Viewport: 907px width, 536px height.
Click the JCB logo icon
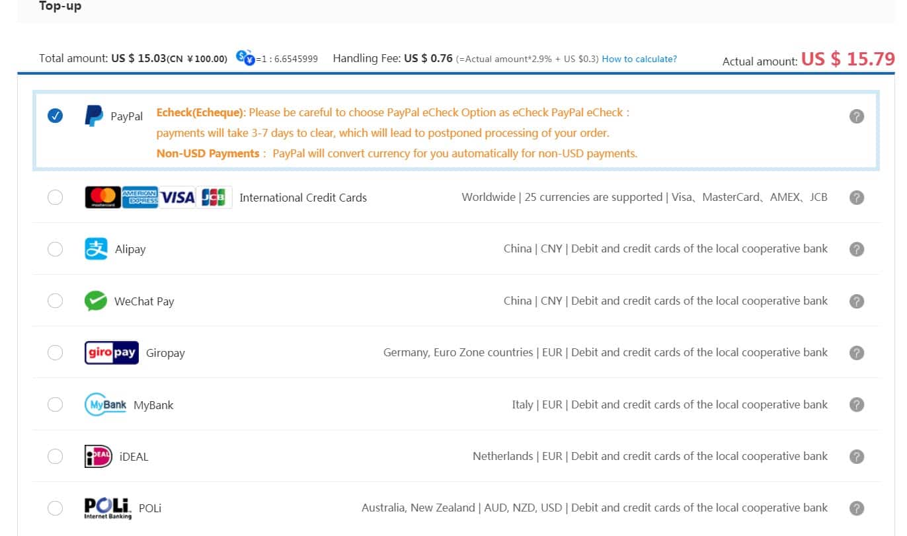(x=214, y=197)
